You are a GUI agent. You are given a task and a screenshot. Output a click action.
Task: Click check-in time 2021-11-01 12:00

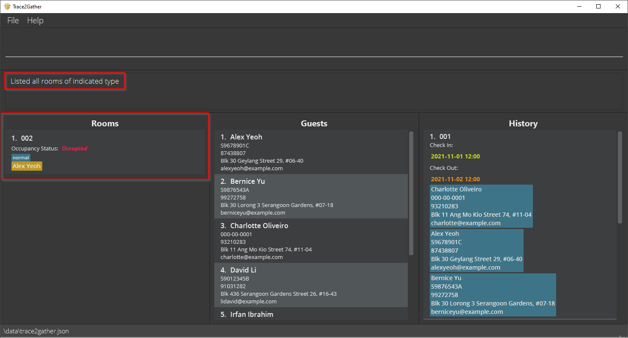455,156
